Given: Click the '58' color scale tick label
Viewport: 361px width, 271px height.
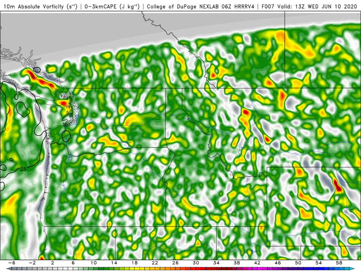Looking at the screenshot, I should click(339, 263).
